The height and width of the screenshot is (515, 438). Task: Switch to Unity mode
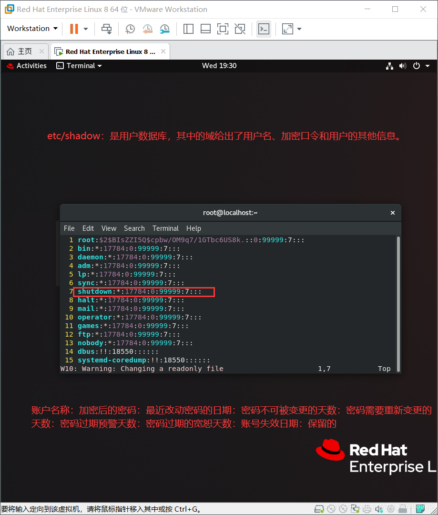(x=240, y=29)
